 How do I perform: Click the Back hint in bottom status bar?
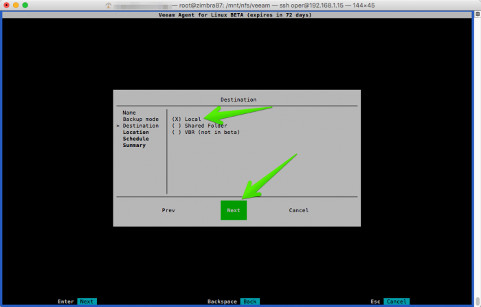pos(249,302)
